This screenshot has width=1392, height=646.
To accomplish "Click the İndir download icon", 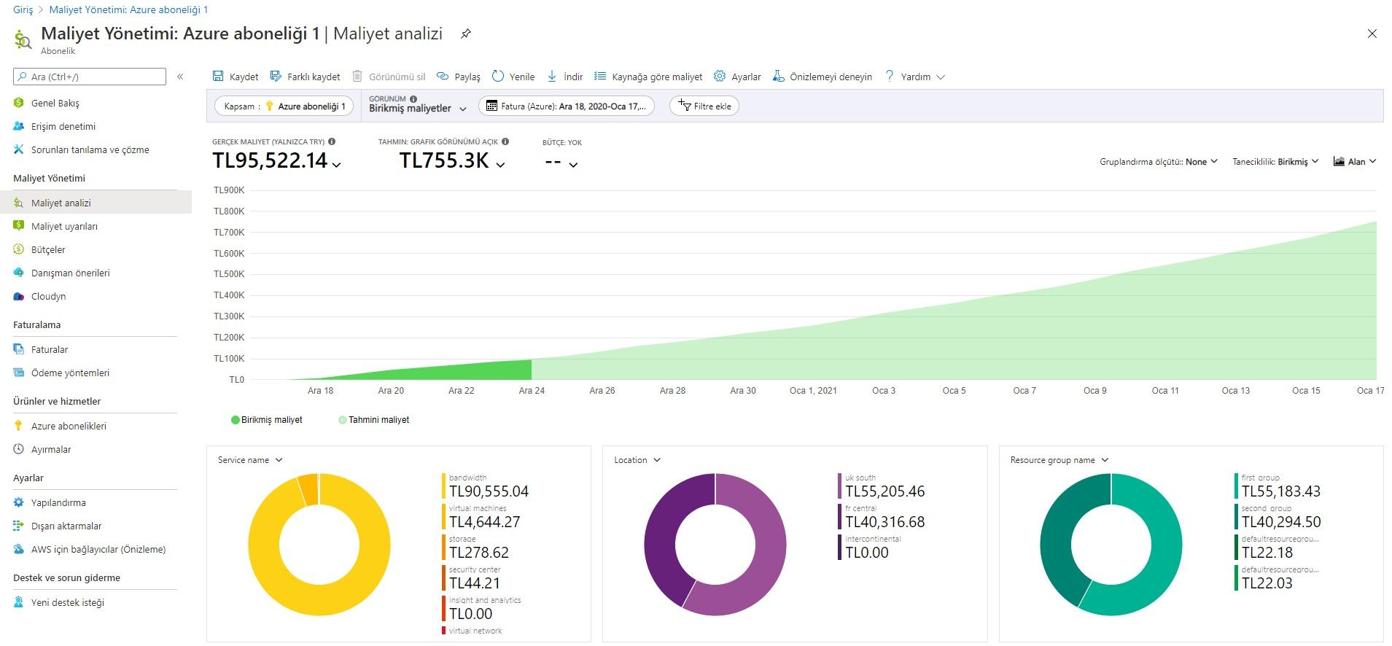I will (x=552, y=77).
